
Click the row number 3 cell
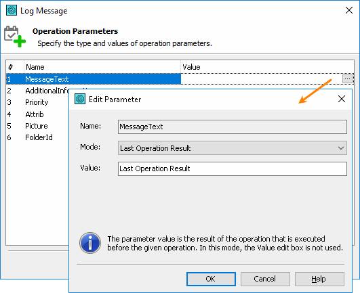pos(9,102)
